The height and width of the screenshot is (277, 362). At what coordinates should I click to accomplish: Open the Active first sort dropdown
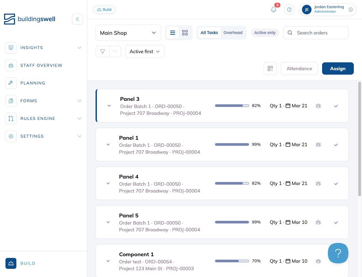[145, 51]
